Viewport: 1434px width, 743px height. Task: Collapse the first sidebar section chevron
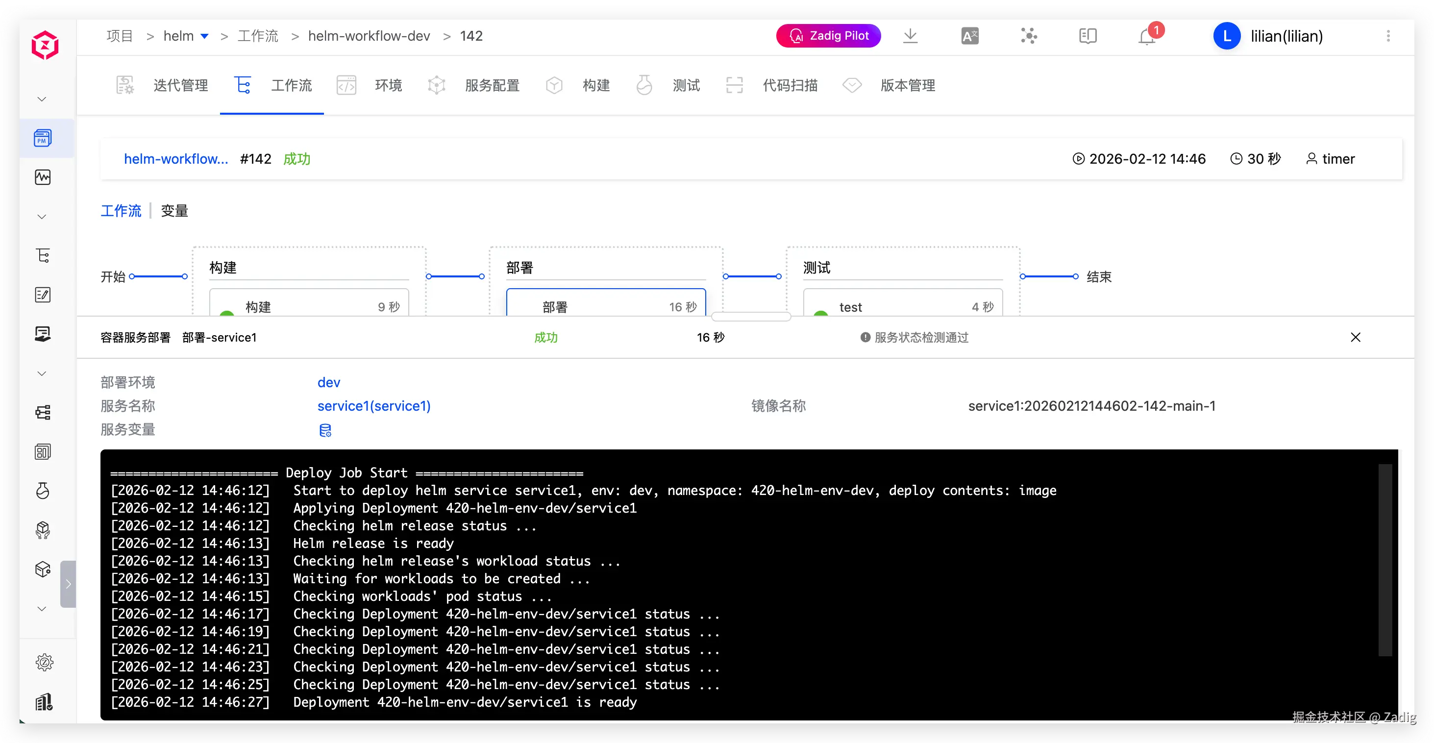click(x=42, y=99)
